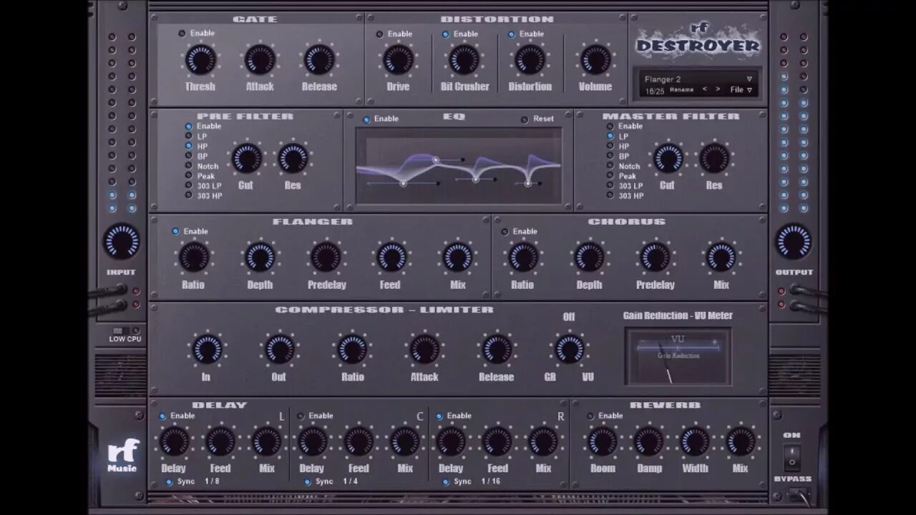Click the Reverb Width knob

pyautogui.click(x=695, y=441)
